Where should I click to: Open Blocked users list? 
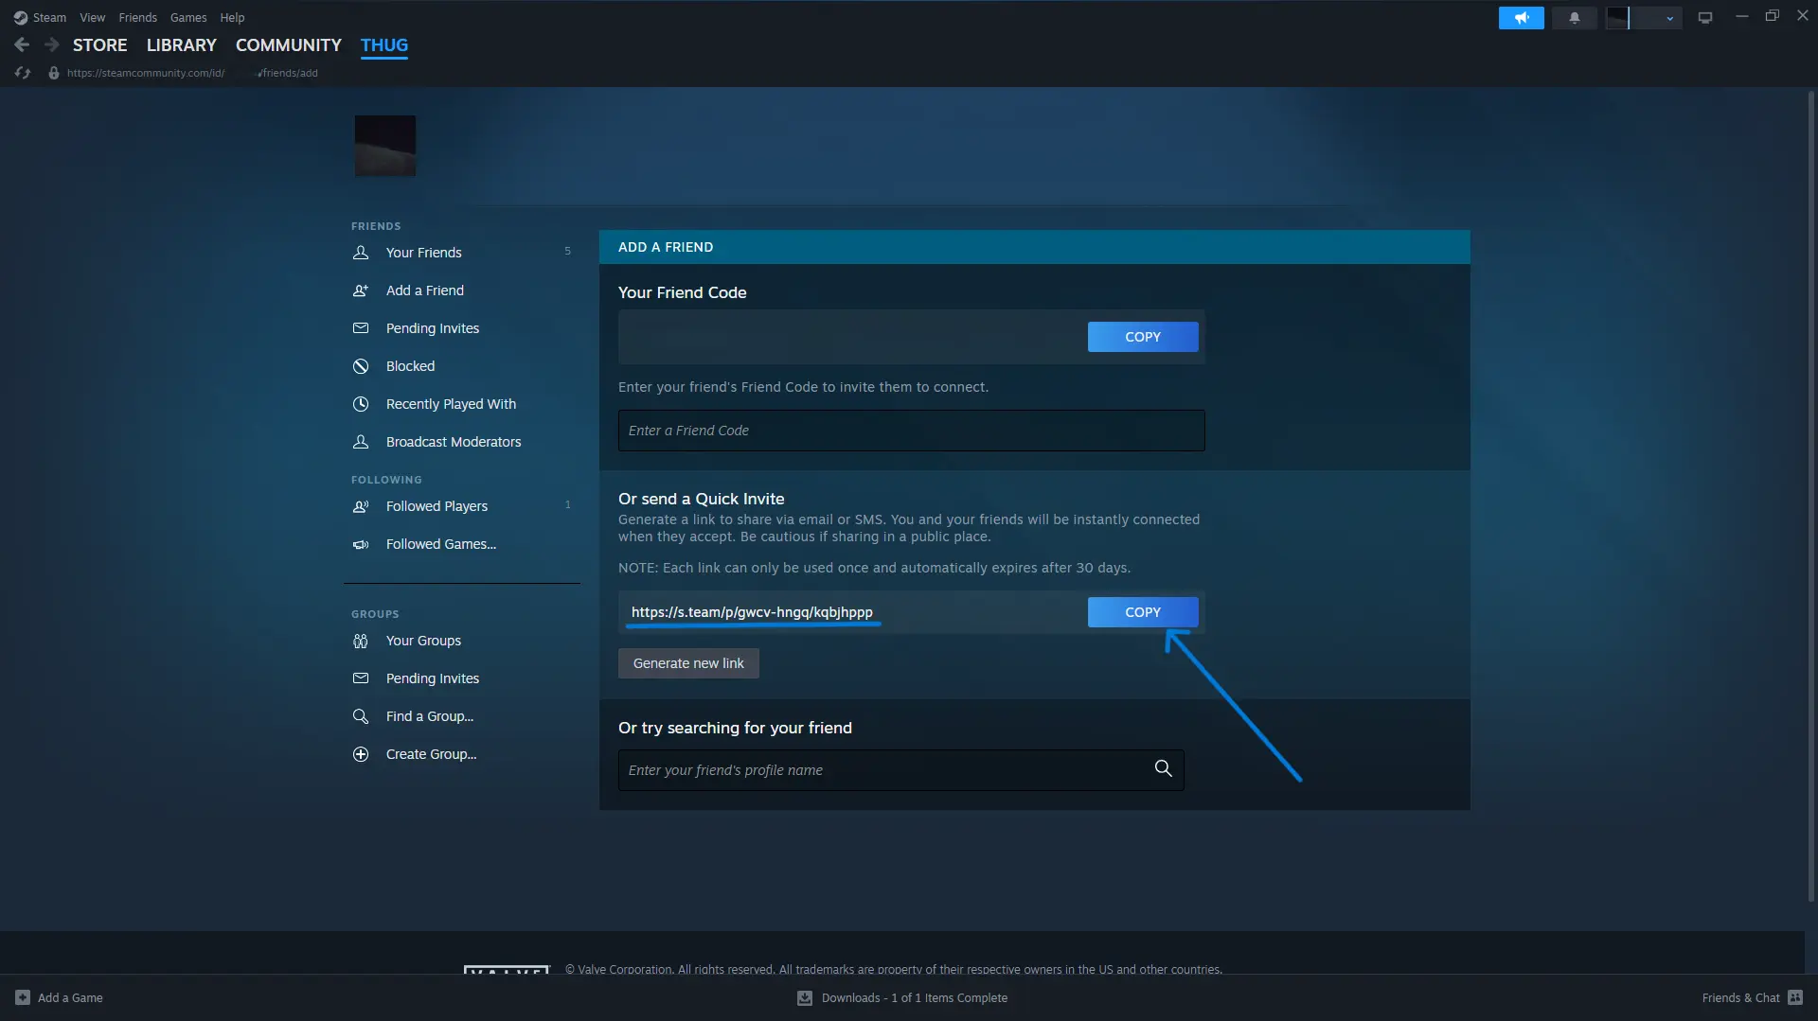pos(411,366)
